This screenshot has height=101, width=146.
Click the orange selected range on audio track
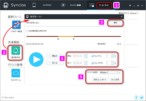click(66, 36)
